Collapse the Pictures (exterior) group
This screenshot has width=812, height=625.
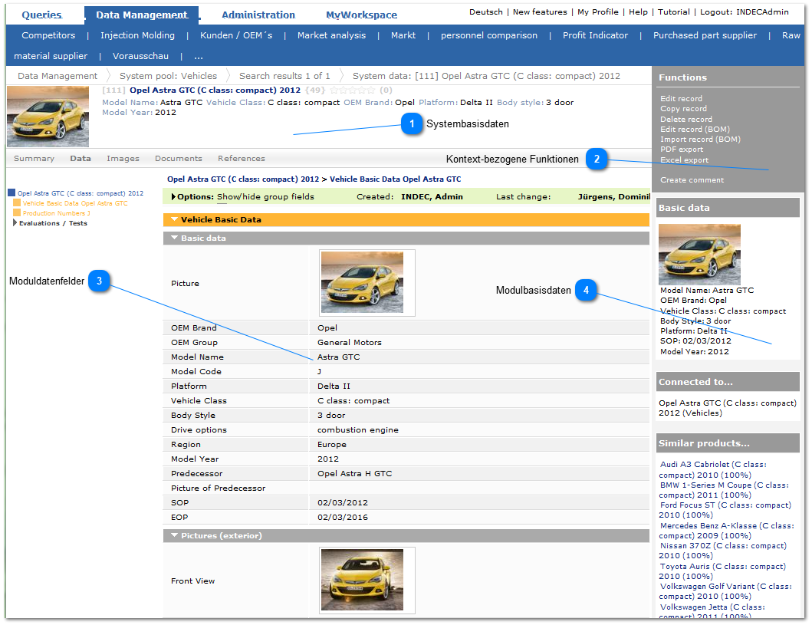pos(175,535)
